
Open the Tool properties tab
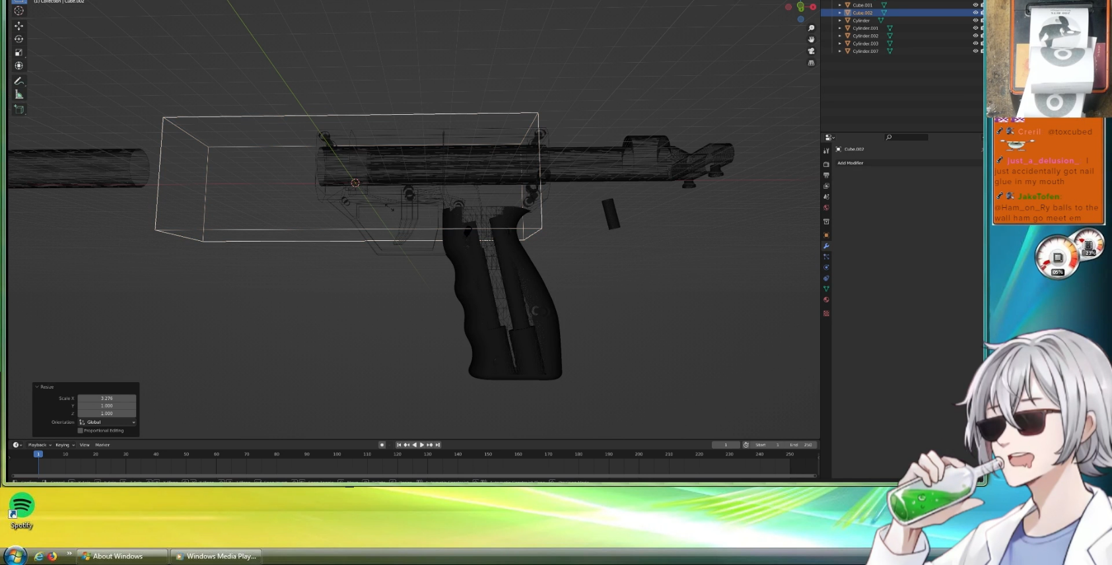tap(826, 150)
